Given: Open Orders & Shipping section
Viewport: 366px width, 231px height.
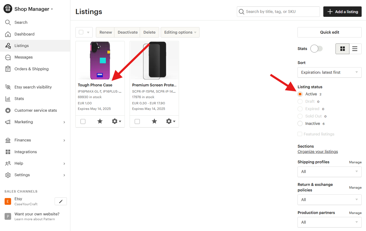Looking at the screenshot, I should [x=31, y=69].
